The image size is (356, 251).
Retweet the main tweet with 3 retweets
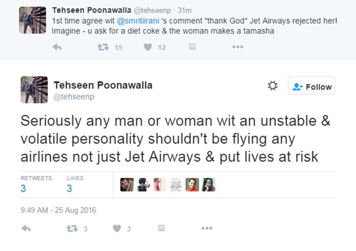tap(71, 228)
